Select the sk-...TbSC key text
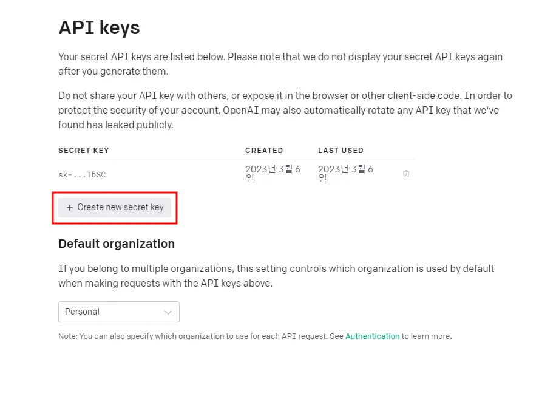539x396 pixels. 82,175
